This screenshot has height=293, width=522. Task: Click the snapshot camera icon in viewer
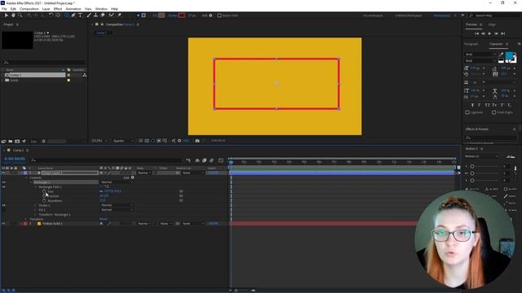tap(197, 141)
